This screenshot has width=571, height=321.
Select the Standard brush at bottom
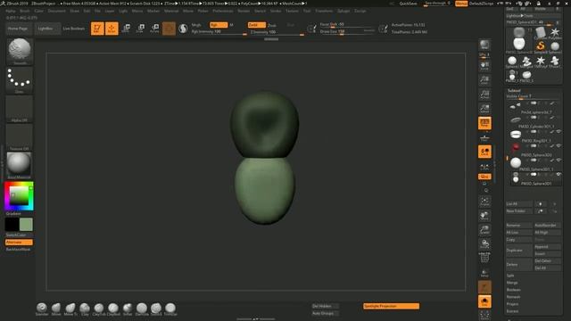coord(42,309)
